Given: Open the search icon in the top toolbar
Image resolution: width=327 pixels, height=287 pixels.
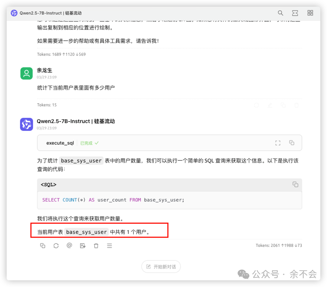Looking at the screenshot, I should (281, 13).
